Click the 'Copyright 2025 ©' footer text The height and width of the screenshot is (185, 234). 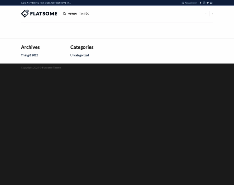31,68
